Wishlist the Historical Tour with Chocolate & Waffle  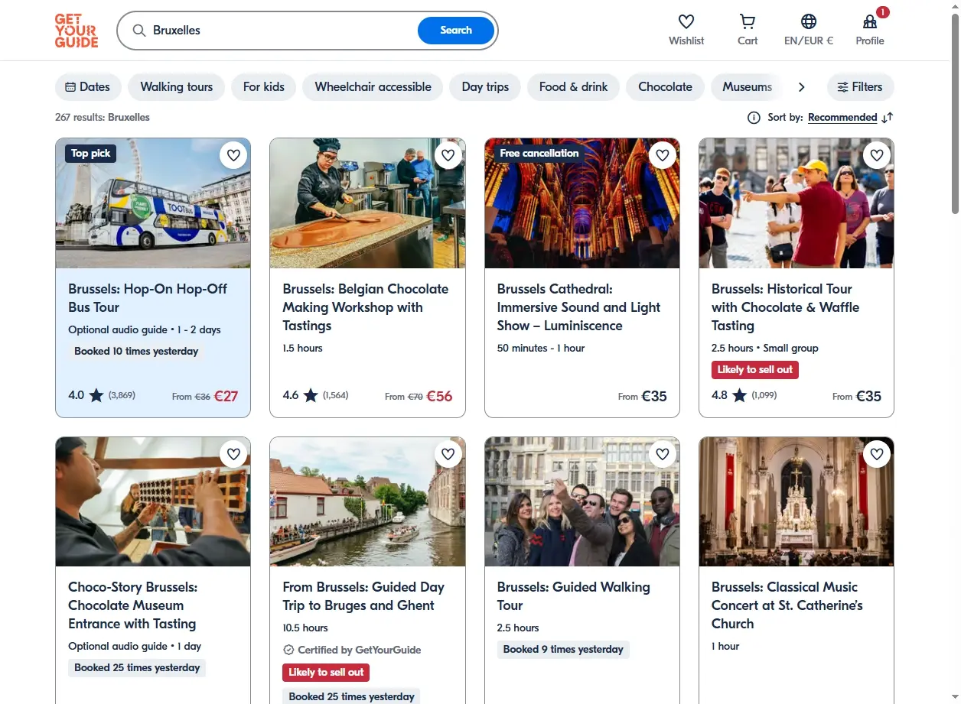click(876, 156)
